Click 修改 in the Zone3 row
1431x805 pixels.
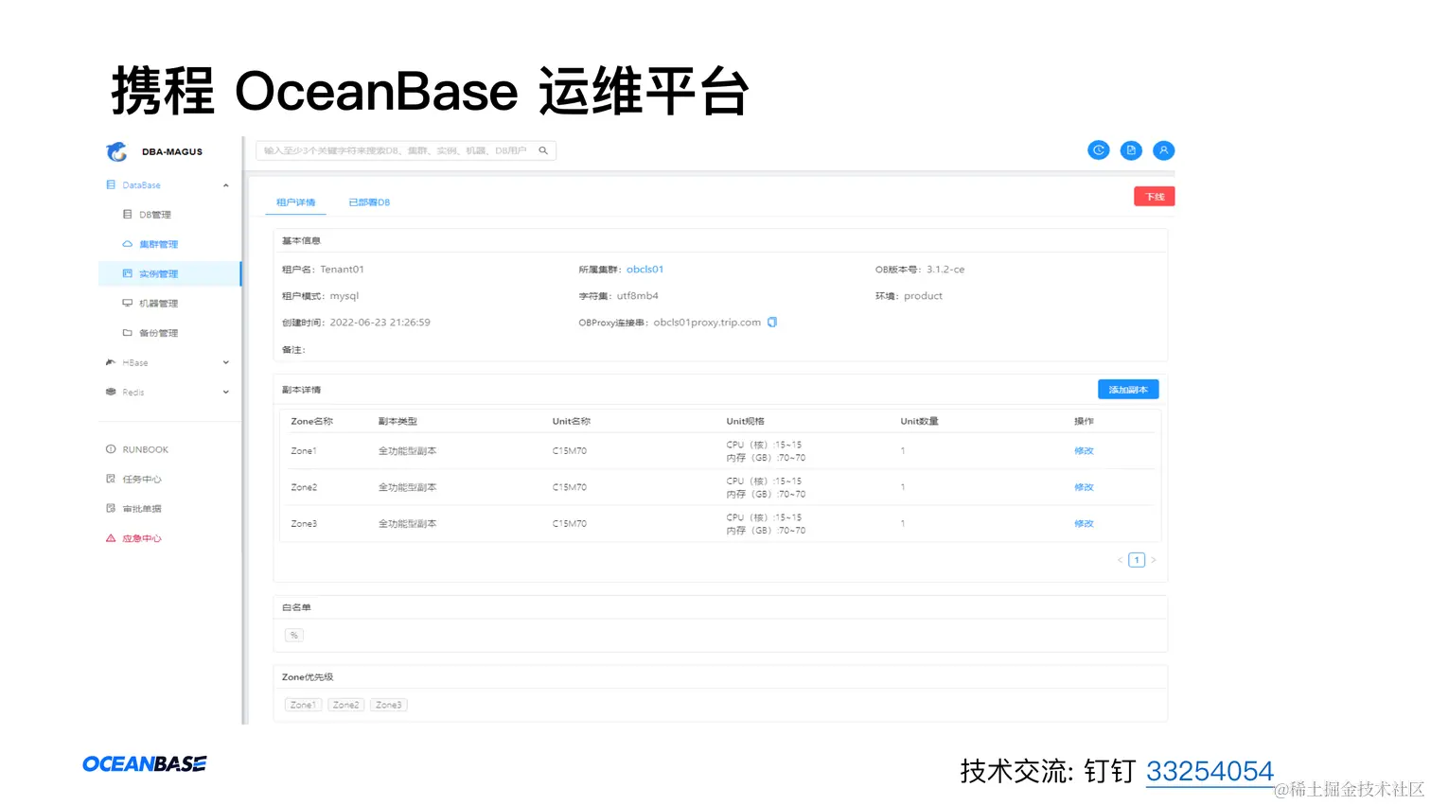click(x=1084, y=523)
